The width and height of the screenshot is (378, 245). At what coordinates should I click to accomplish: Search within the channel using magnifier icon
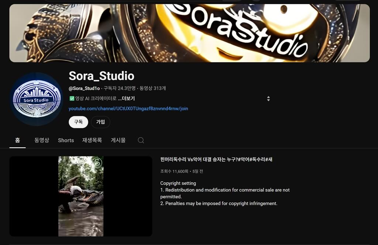pos(141,140)
